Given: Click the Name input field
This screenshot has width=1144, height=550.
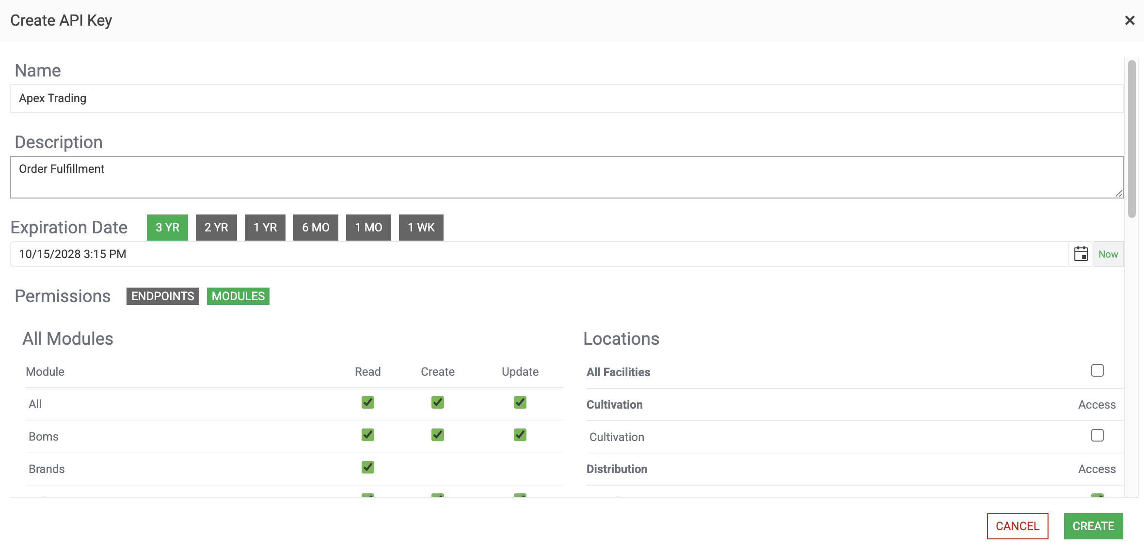Looking at the screenshot, I should coord(566,99).
